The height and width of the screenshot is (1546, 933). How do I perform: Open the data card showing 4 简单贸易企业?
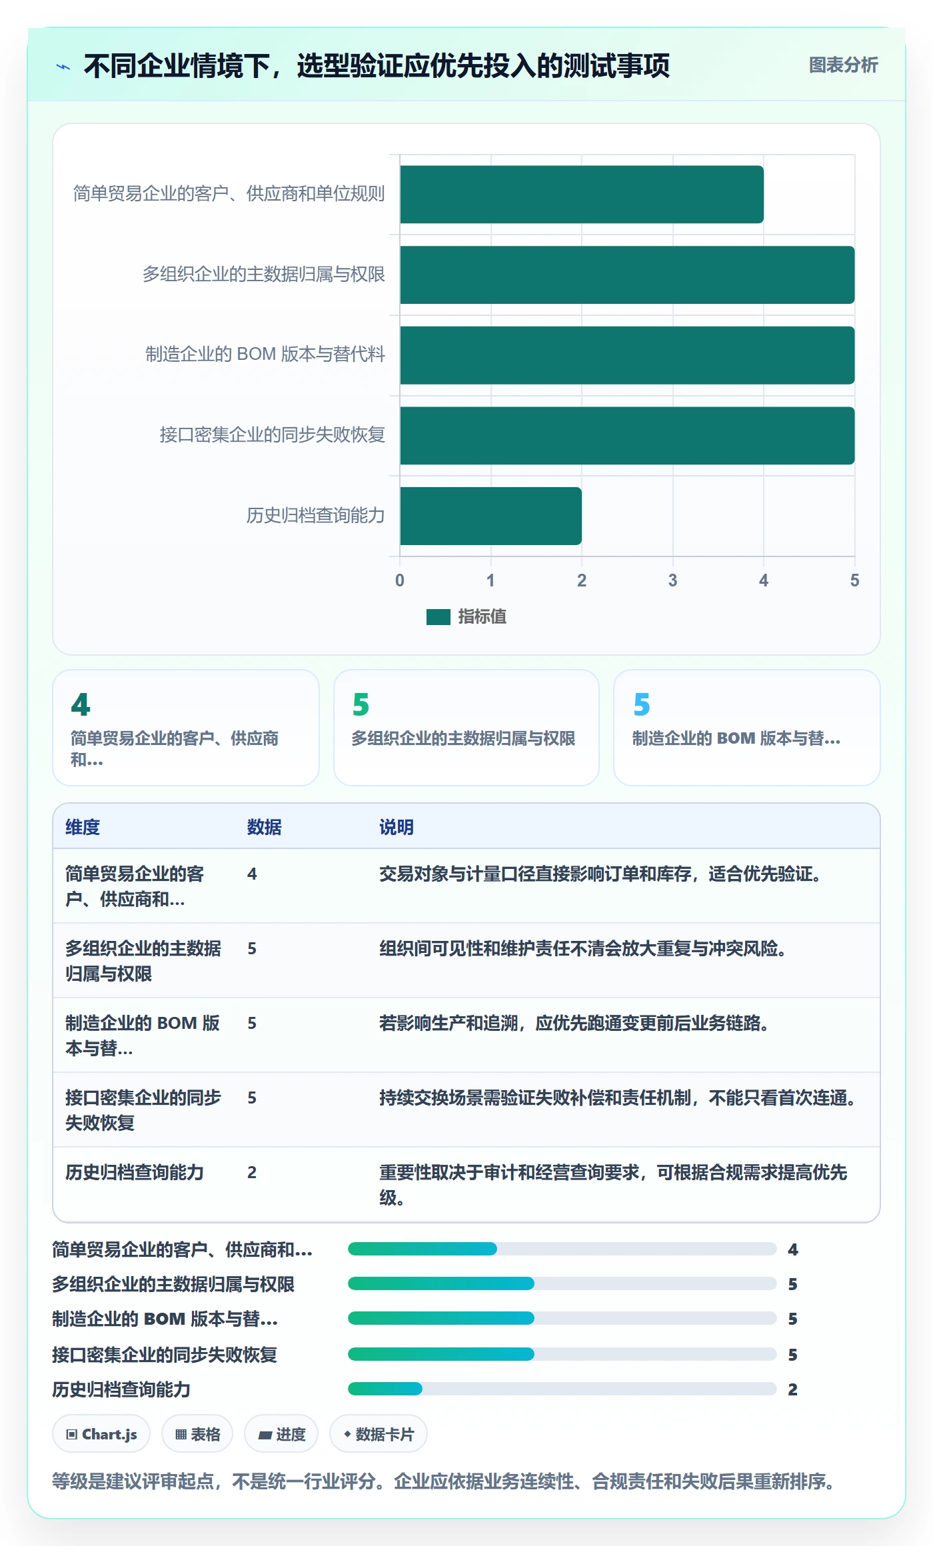point(186,728)
